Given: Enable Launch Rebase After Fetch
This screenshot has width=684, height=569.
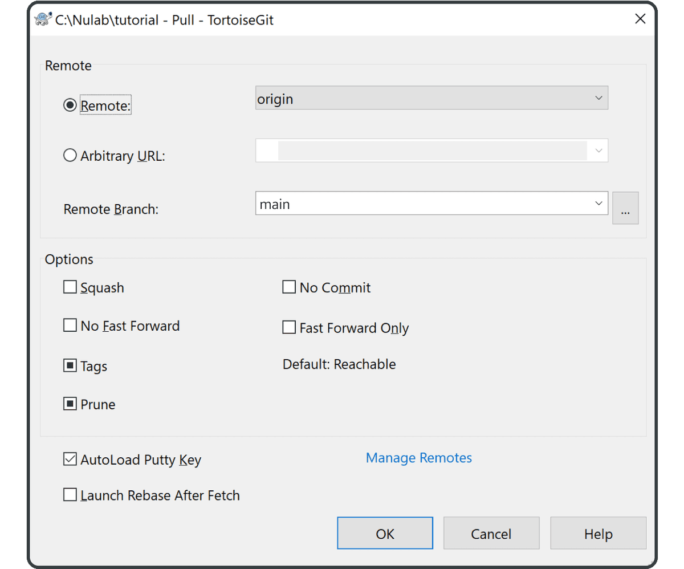Looking at the screenshot, I should [70, 494].
